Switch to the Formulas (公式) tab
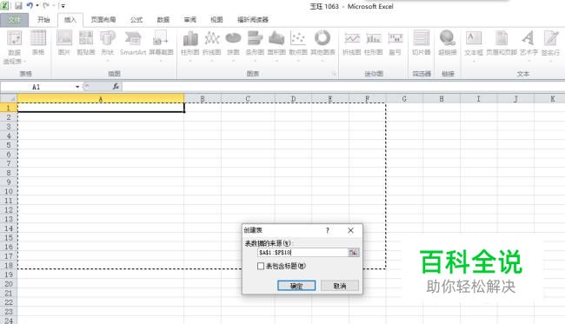Viewport: 565px width, 324px height. coord(136,19)
